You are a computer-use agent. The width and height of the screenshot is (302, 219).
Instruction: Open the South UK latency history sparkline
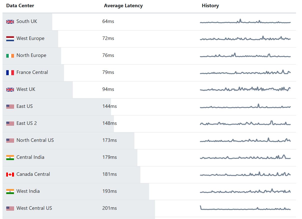click(245, 22)
